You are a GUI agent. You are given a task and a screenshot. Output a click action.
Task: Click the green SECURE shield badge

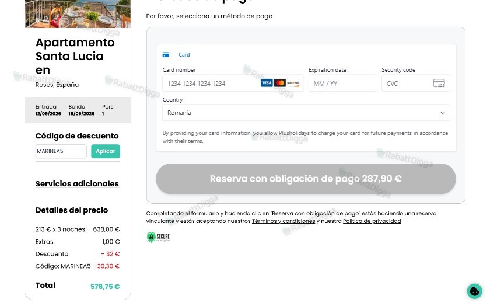click(159, 237)
